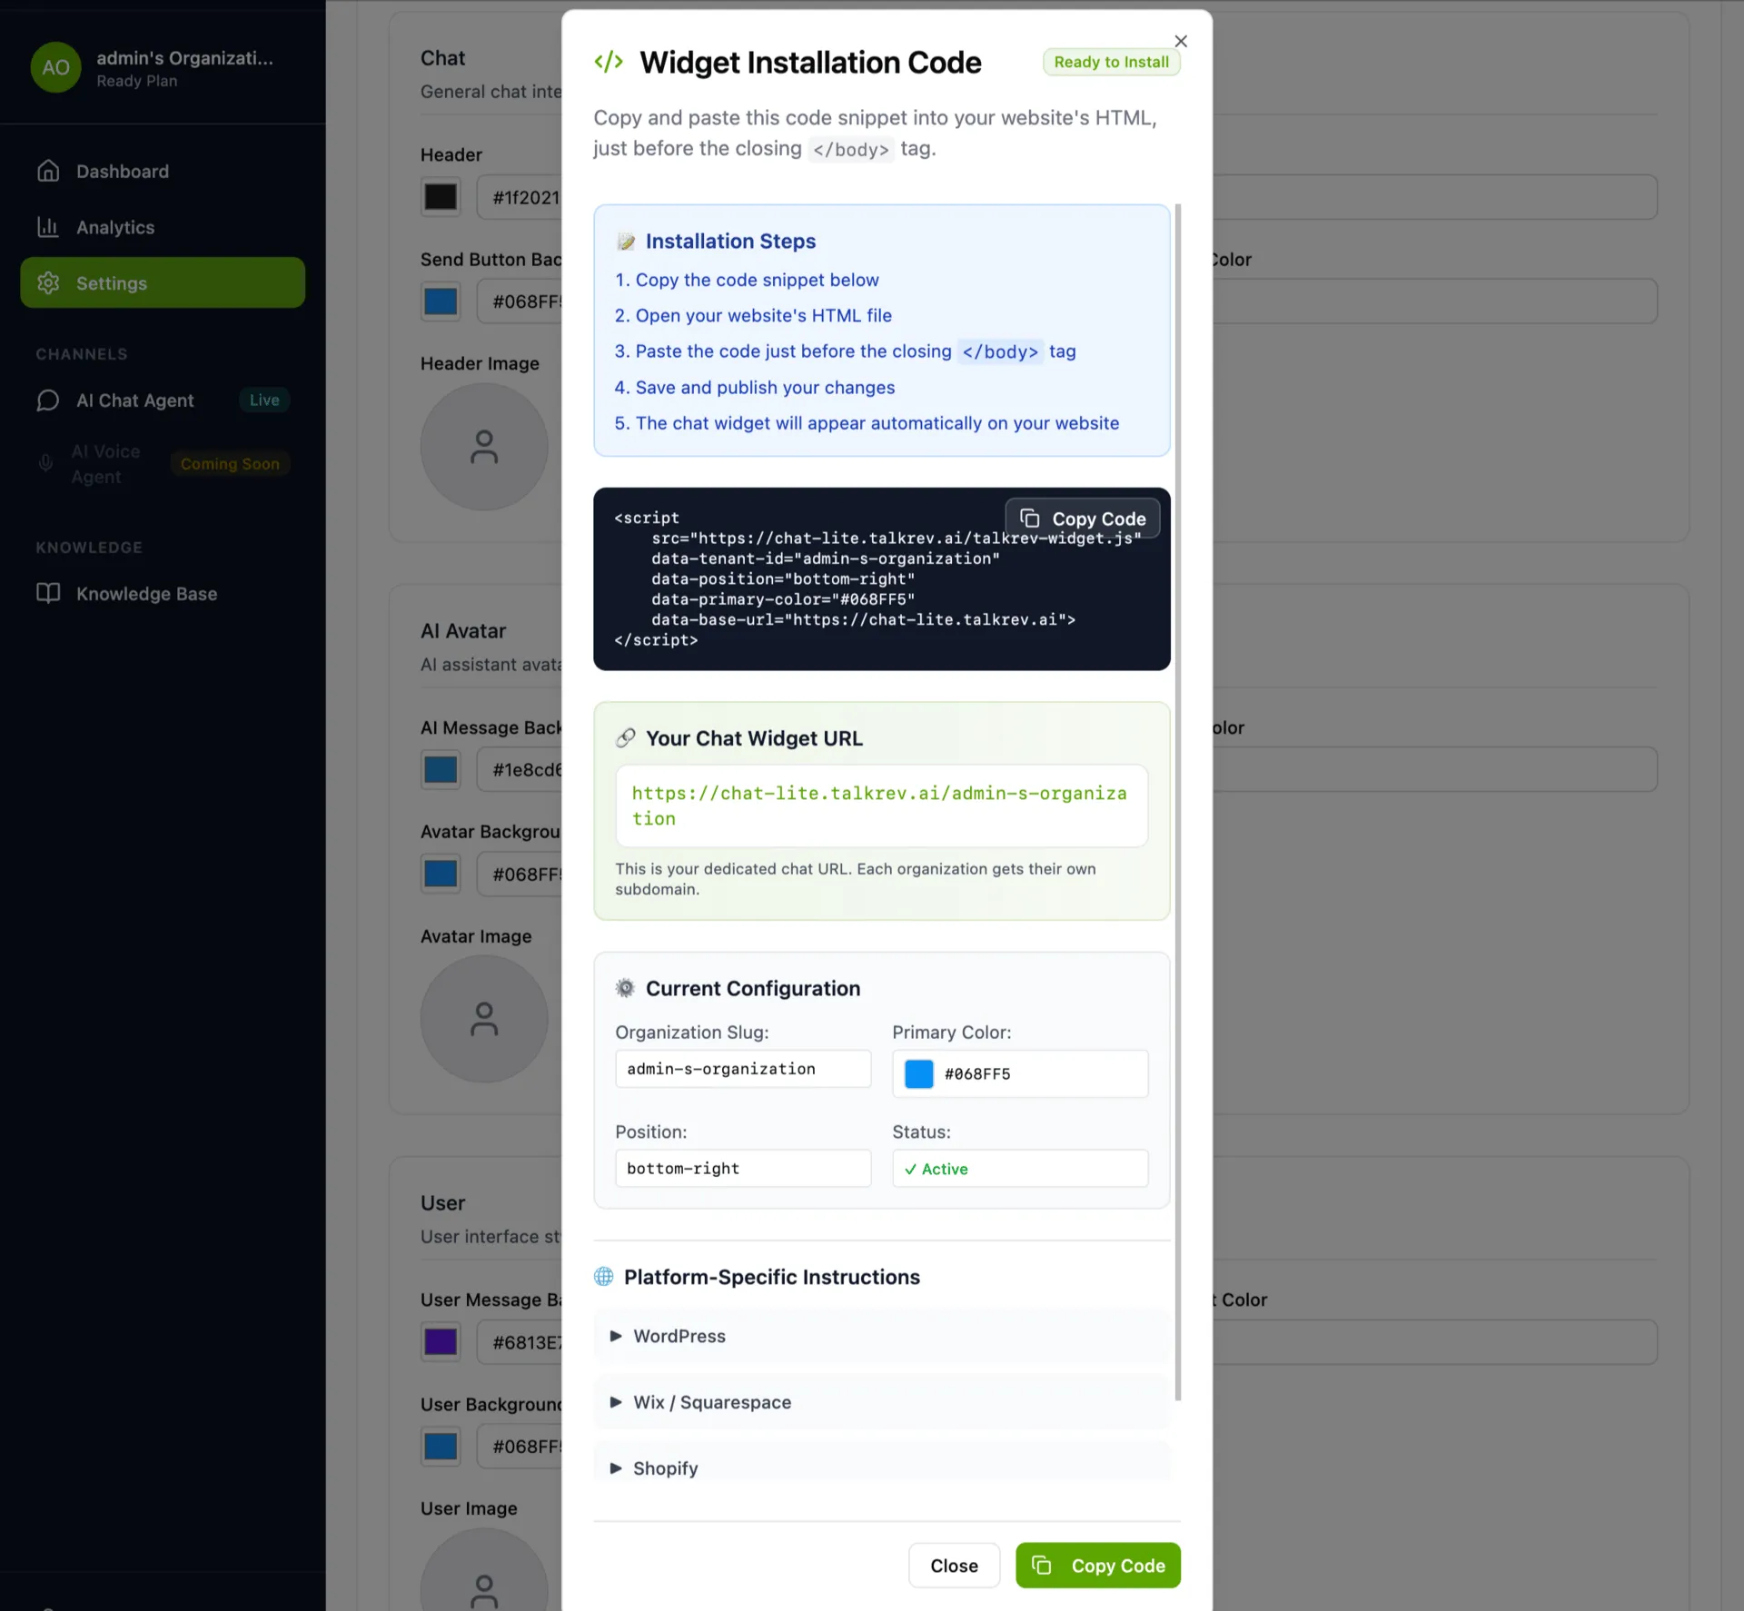
Task: Click the close X icon on modal
Action: click(x=1180, y=41)
